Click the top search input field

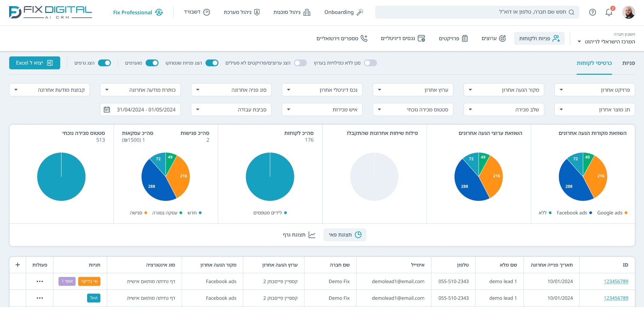(x=477, y=12)
